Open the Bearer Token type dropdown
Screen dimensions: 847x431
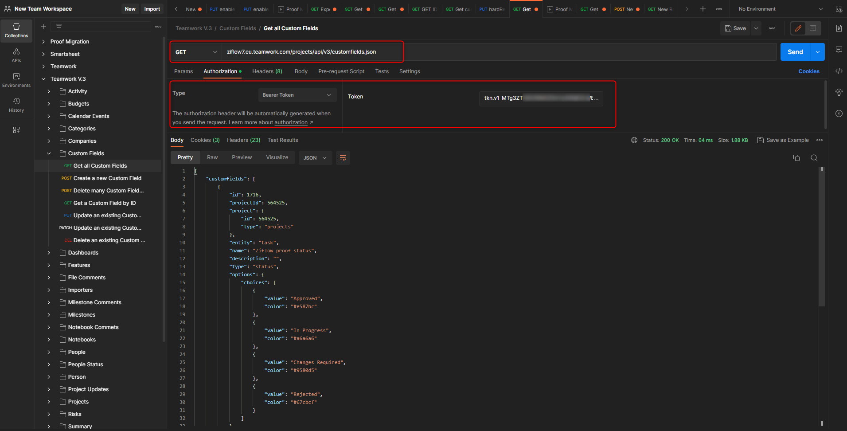click(297, 95)
